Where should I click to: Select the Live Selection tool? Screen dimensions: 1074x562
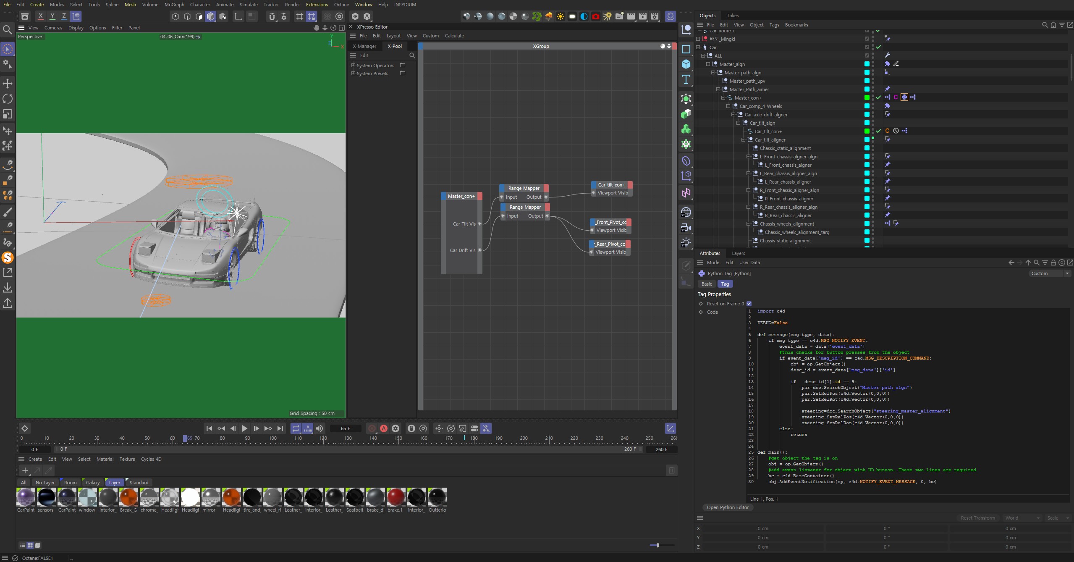coord(8,49)
